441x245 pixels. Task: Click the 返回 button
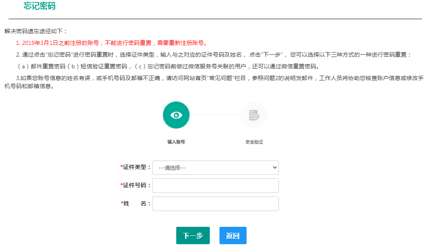tap(233, 235)
